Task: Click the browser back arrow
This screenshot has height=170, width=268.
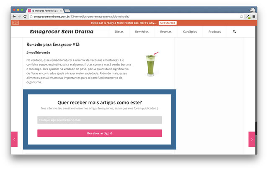Action: click(x=14, y=16)
